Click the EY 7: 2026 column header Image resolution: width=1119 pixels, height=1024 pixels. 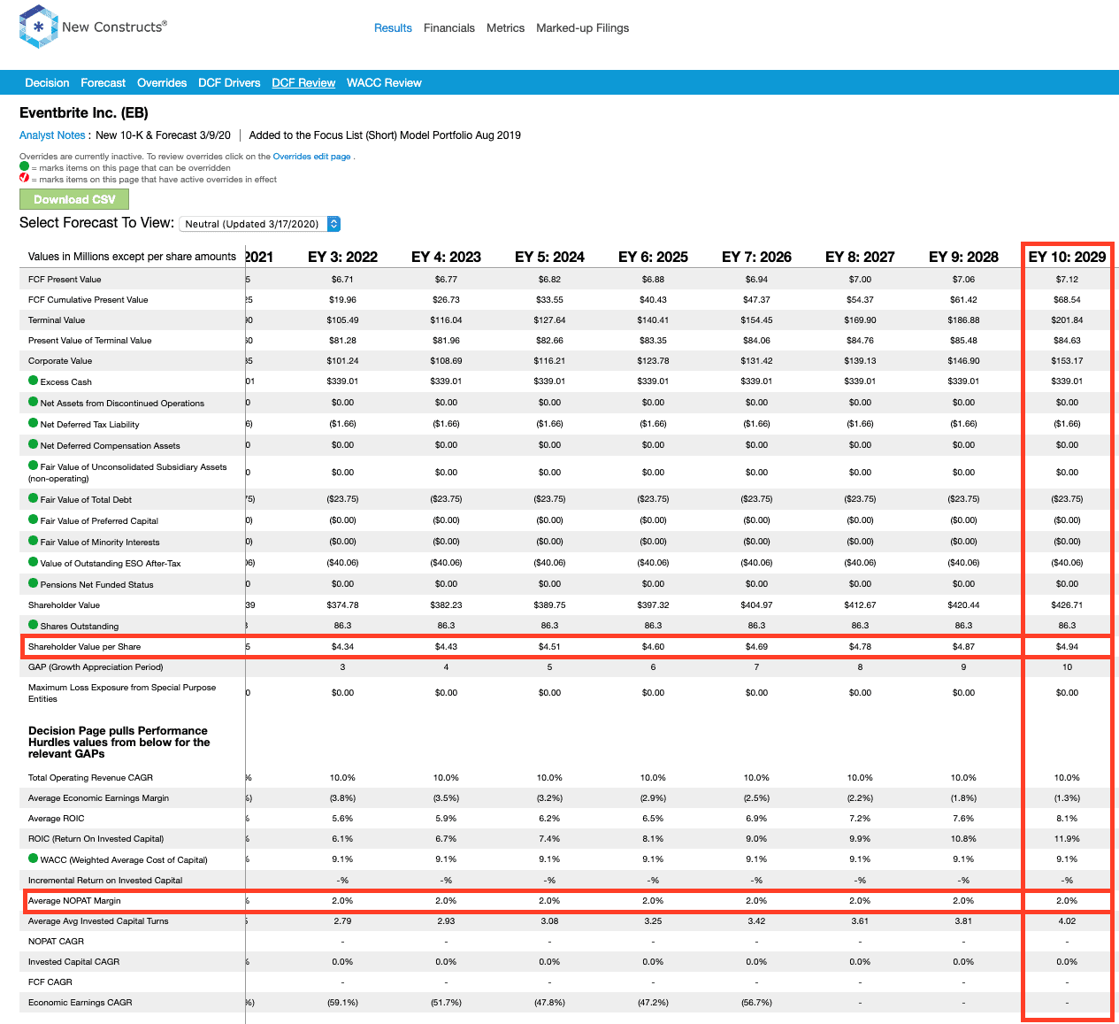point(756,257)
